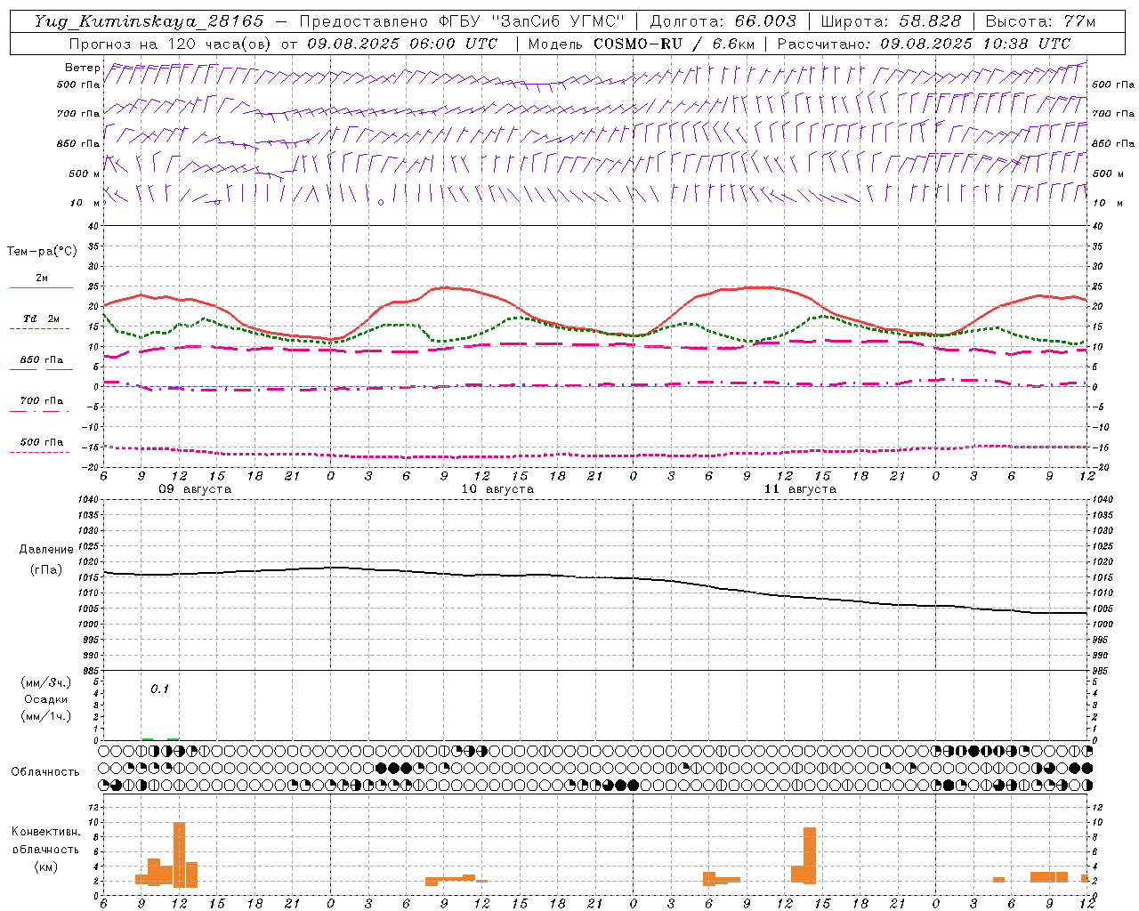
Task: Click the (км) unit label
Action: pyautogui.click(x=45, y=867)
